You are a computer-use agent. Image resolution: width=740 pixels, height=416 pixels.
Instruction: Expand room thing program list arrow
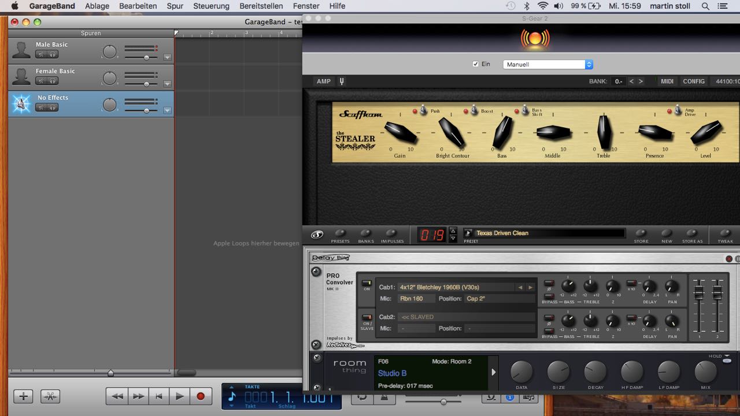494,372
